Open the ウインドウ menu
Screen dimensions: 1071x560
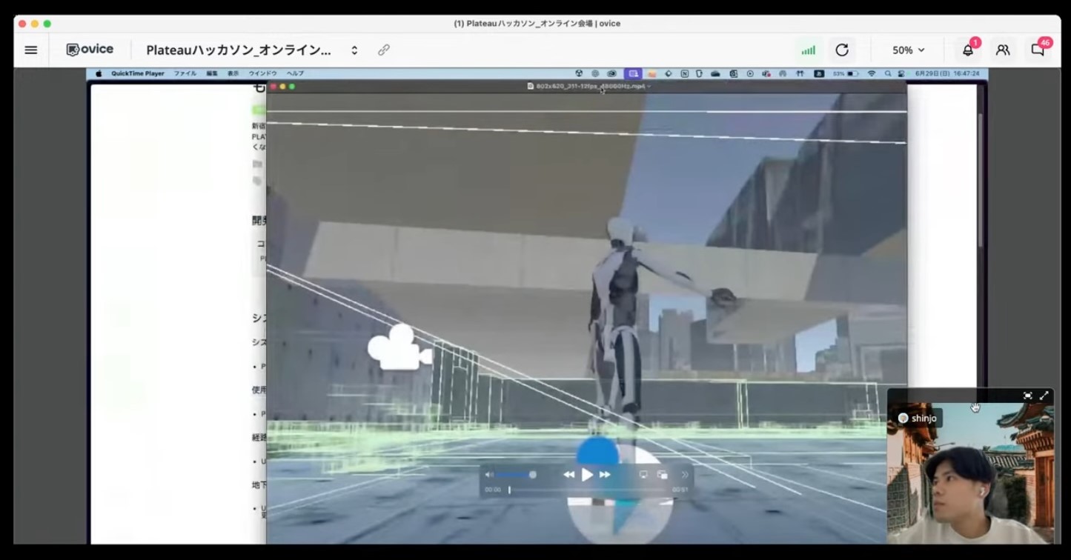click(262, 73)
